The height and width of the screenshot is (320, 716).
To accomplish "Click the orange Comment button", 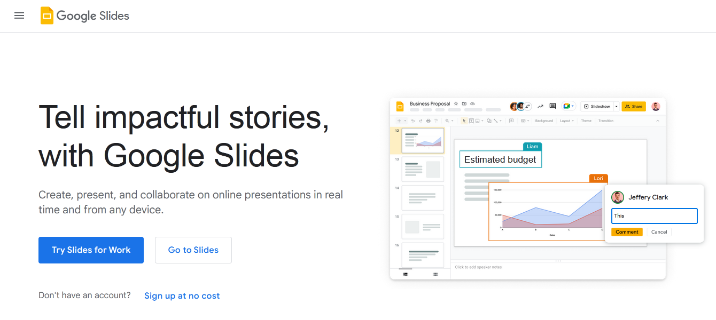I will click(627, 232).
